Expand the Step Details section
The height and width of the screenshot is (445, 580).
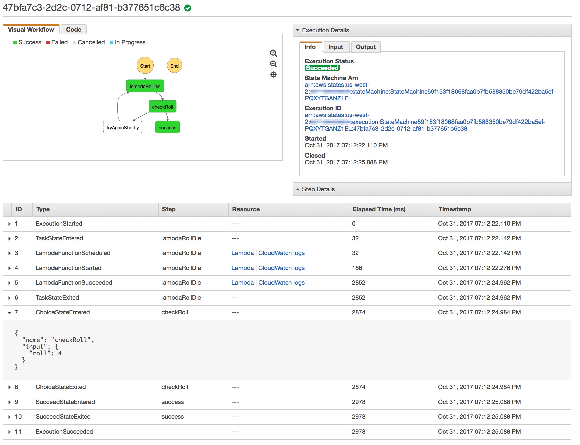(298, 189)
